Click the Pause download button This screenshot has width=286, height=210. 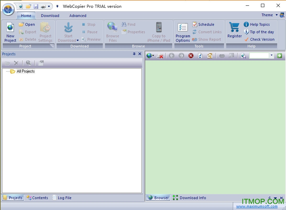[90, 32]
